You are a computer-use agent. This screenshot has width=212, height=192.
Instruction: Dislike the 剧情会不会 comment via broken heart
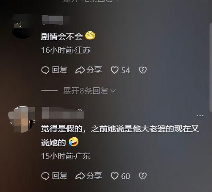pos(143,70)
